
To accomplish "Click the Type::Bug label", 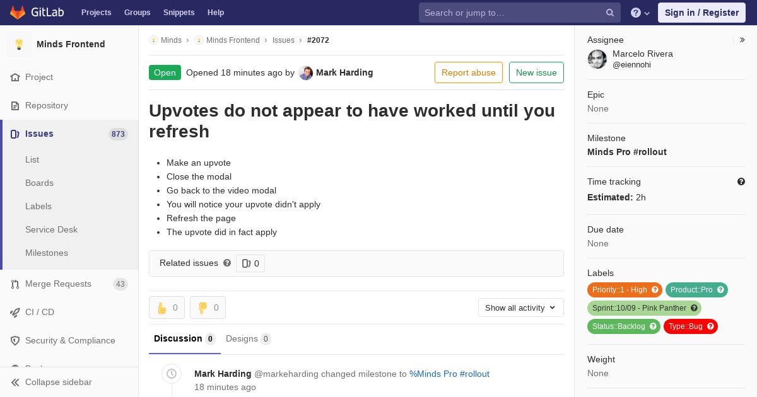I will [686, 326].
